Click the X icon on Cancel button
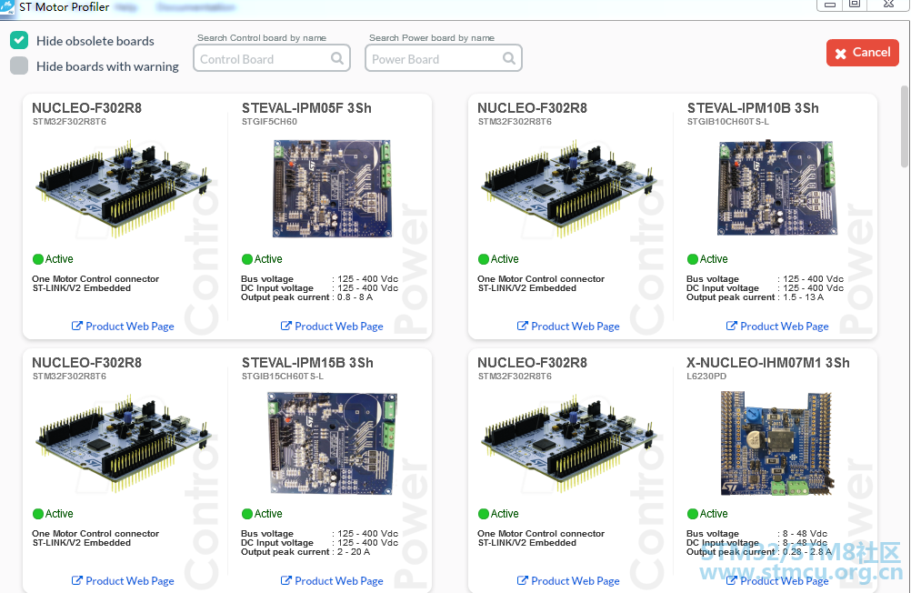 841,54
